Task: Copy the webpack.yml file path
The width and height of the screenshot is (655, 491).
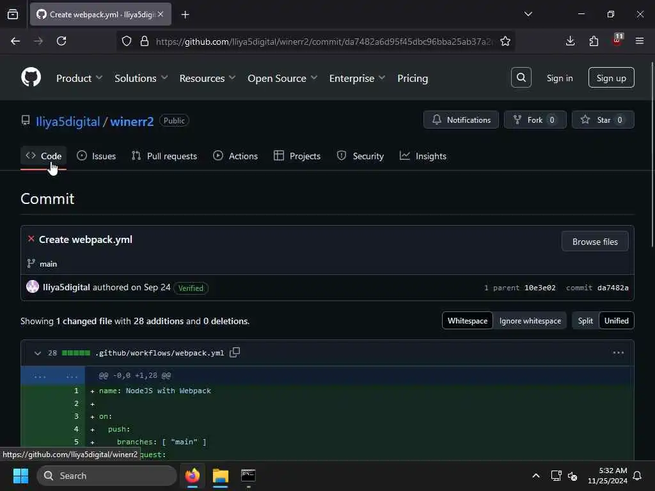Action: click(235, 352)
